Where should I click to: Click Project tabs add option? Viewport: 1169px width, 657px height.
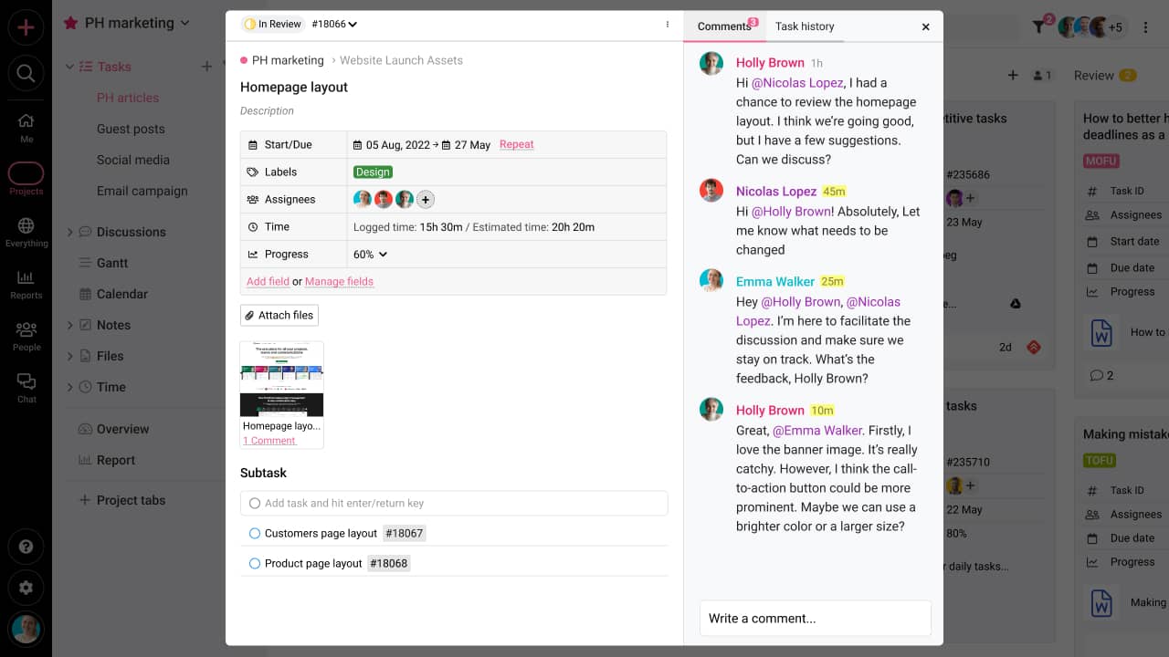click(x=122, y=500)
